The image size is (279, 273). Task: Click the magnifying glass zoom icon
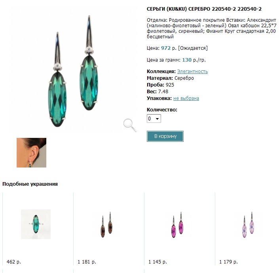(130, 125)
